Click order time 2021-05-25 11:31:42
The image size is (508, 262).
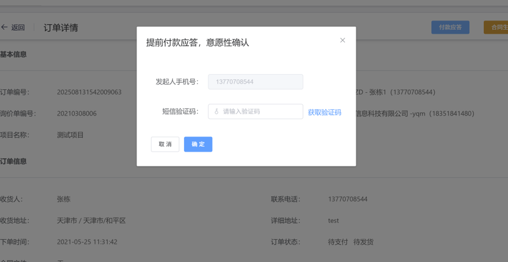[x=87, y=242]
